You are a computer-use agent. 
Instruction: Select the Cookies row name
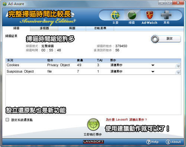(13, 65)
